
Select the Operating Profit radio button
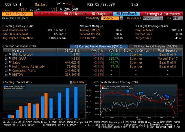coord(10,71)
